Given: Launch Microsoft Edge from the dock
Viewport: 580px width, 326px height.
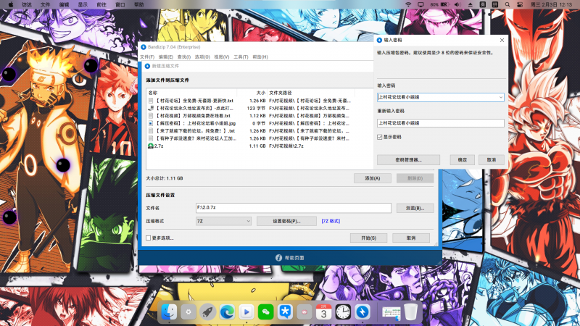Looking at the screenshot, I should click(227, 312).
